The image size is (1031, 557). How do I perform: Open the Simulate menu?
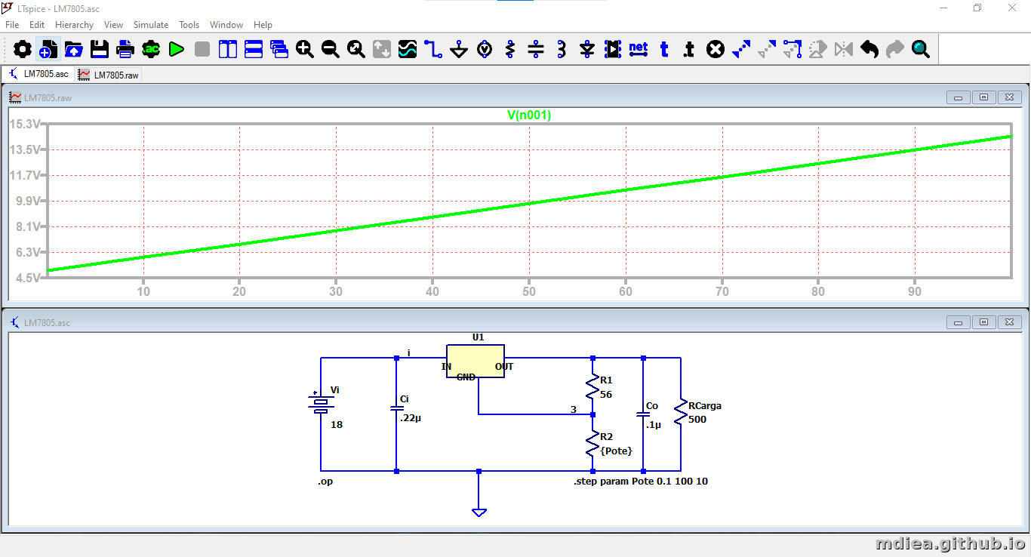pos(151,25)
